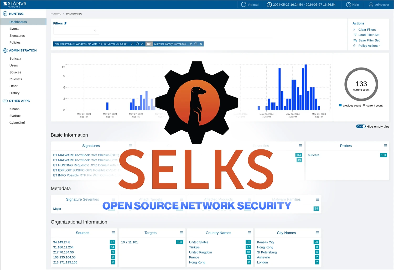Open the Events page in sidebar
394x270 pixels.
[14, 29]
